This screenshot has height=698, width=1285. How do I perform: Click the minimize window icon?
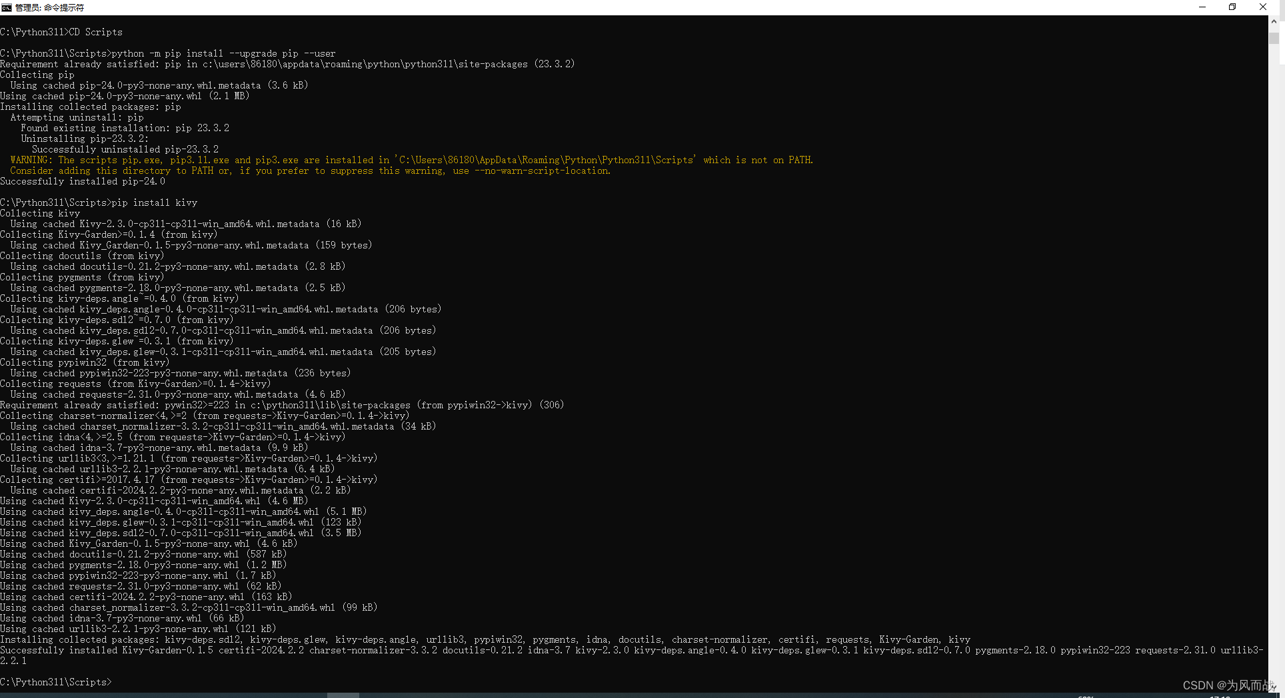[x=1202, y=7]
